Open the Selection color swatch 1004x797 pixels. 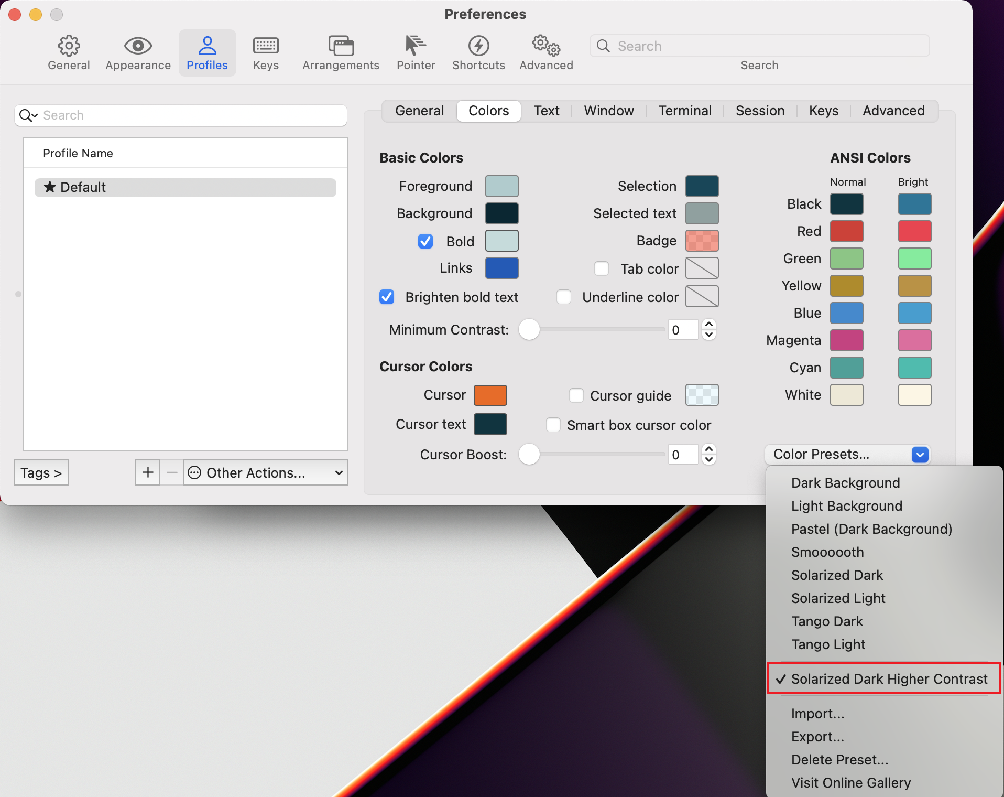click(x=702, y=186)
